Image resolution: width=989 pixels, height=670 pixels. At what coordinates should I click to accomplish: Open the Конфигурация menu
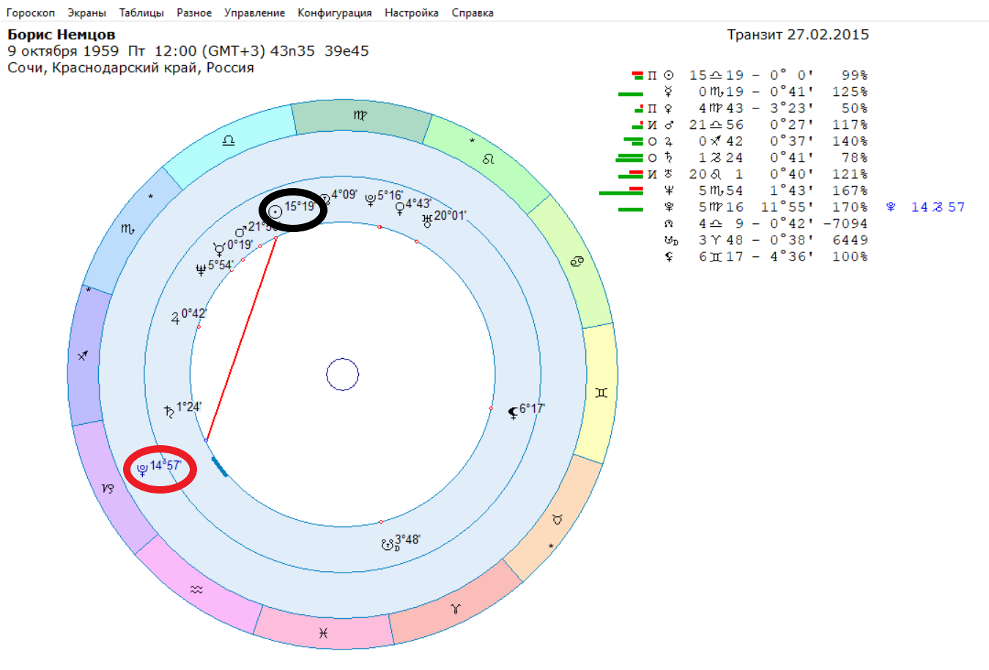pyautogui.click(x=334, y=12)
